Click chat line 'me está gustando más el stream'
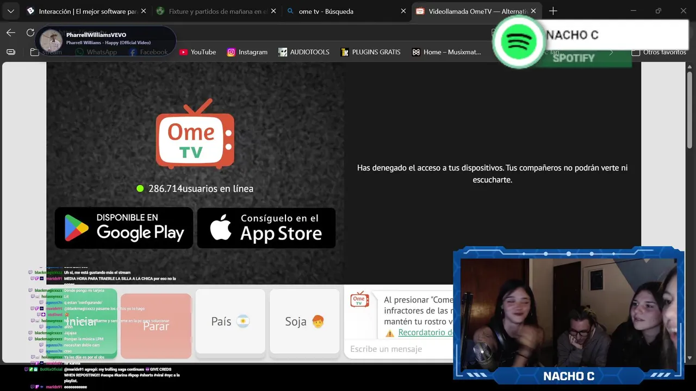The width and height of the screenshot is (696, 391). point(97,273)
